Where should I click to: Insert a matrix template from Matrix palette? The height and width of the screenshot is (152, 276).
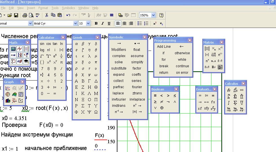(x=207, y=48)
